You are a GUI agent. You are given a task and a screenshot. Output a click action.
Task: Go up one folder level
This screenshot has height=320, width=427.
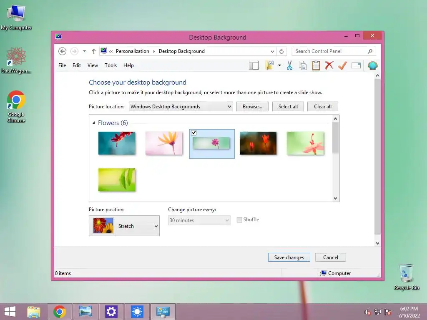pos(94,51)
